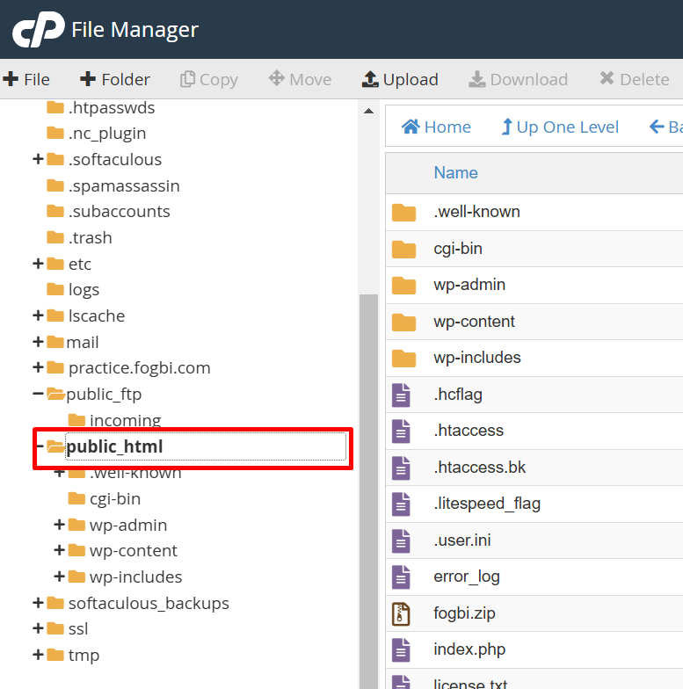Viewport: 683px width, 689px height.
Task: Expand the softaculous_backups tree node
Action: pyautogui.click(x=38, y=603)
